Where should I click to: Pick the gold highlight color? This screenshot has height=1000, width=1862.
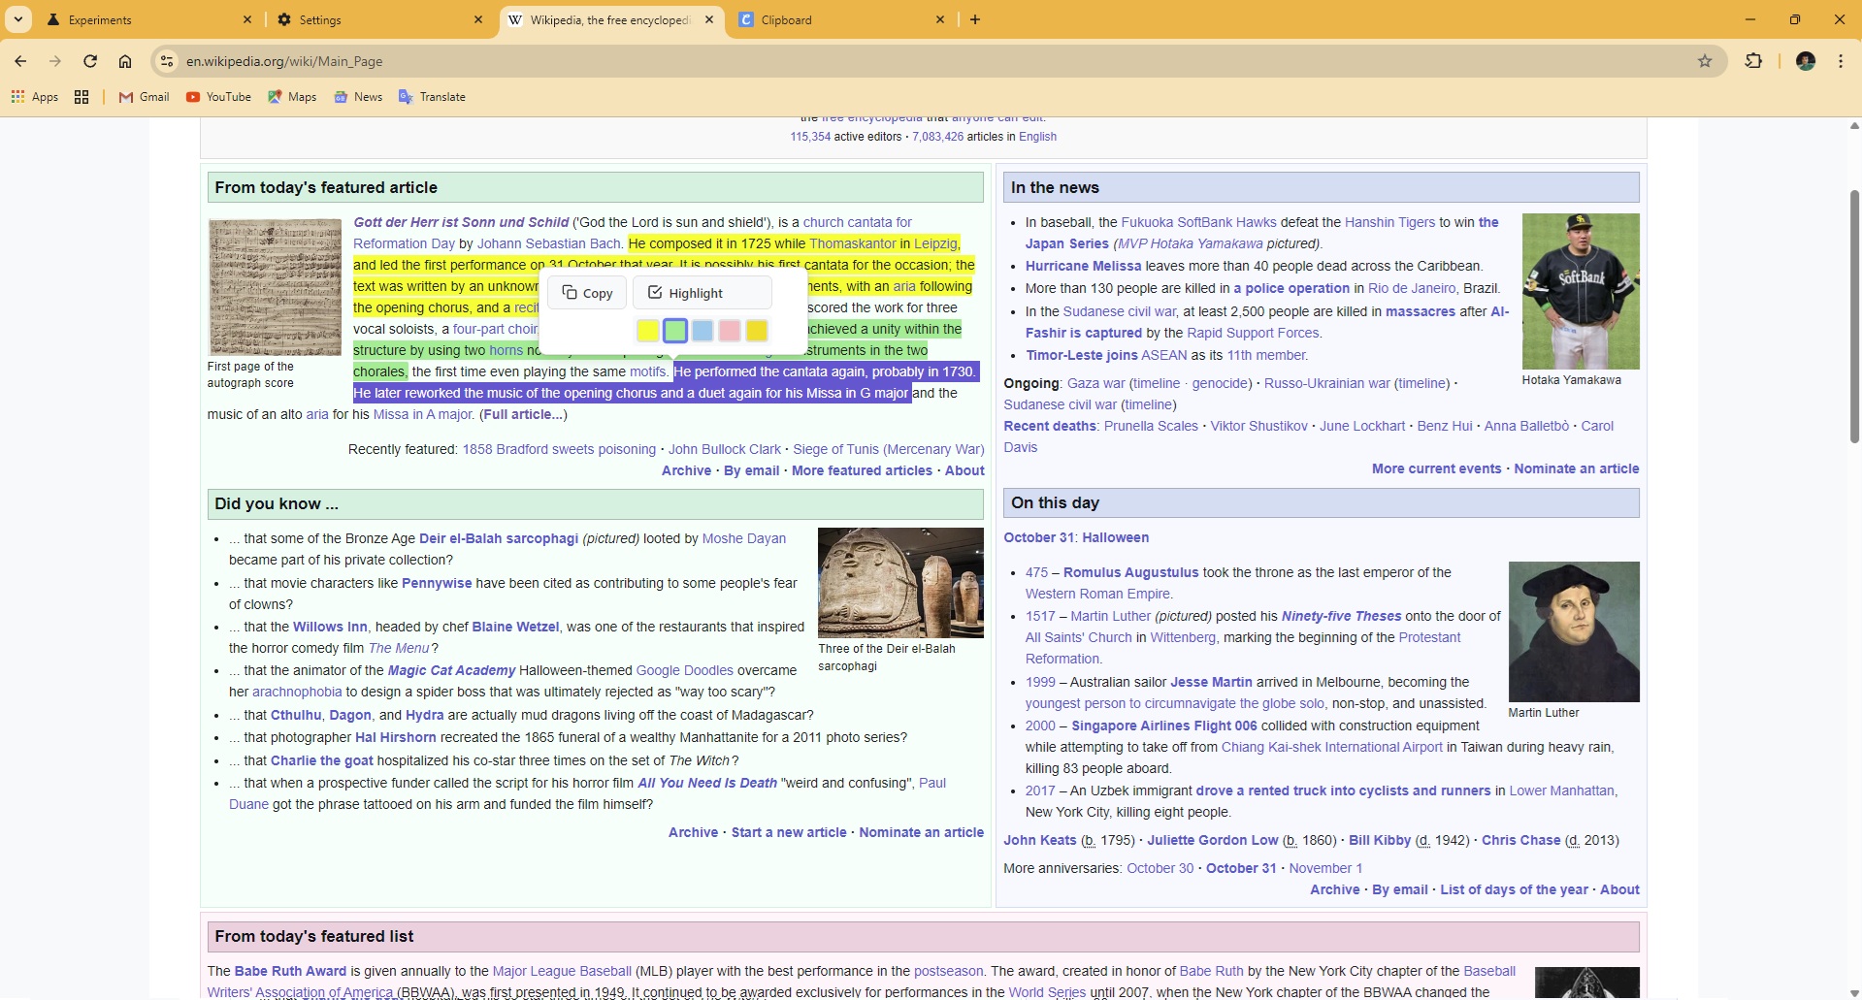click(x=757, y=331)
